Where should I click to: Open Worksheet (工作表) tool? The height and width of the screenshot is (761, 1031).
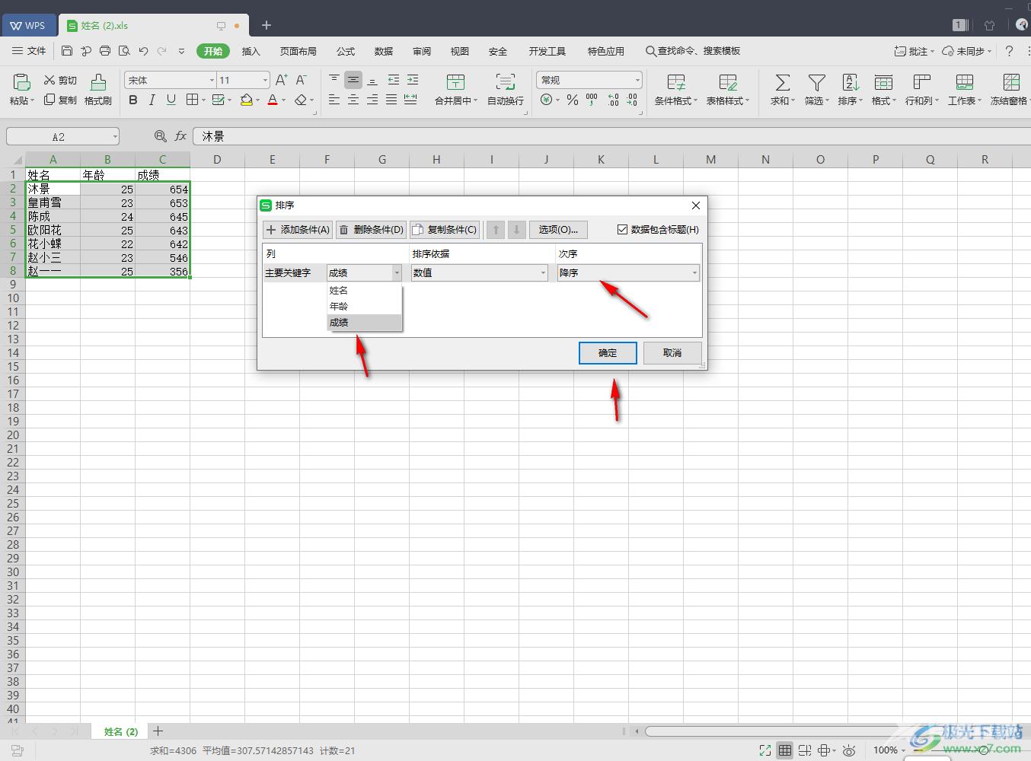click(965, 90)
